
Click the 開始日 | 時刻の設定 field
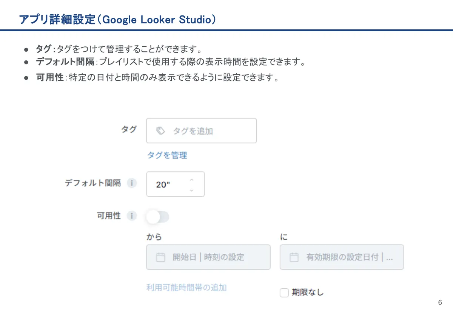click(208, 257)
